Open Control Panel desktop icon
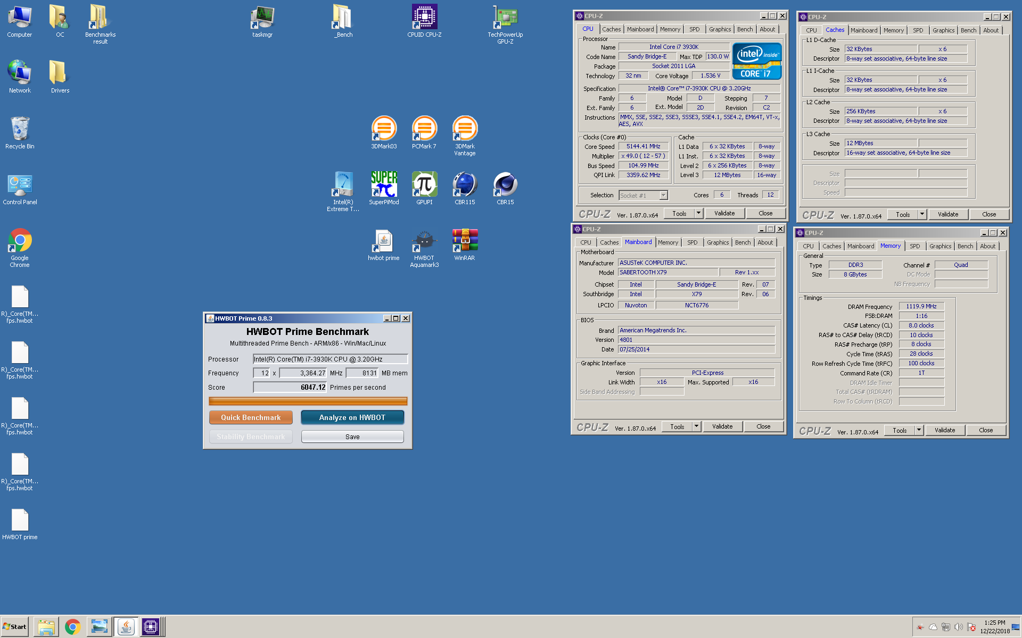The height and width of the screenshot is (638, 1022). (20, 189)
